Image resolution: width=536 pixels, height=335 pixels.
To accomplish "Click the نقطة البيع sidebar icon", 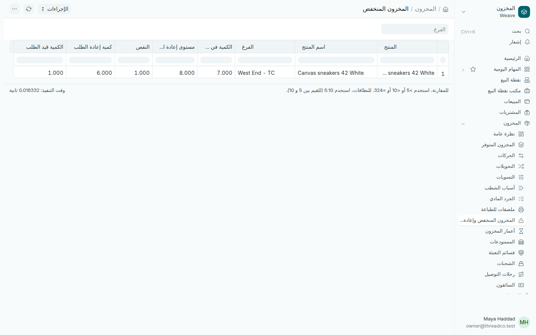I will coord(527,80).
